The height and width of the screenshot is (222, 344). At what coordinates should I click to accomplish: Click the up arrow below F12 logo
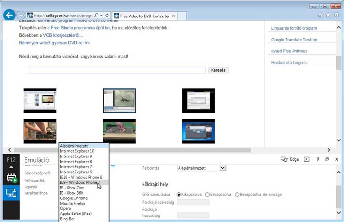click(11, 167)
